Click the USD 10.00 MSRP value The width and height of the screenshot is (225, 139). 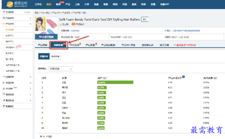[184, 37]
